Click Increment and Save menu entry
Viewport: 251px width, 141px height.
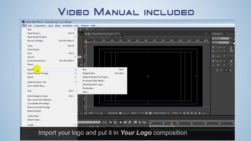[x=50, y=61]
